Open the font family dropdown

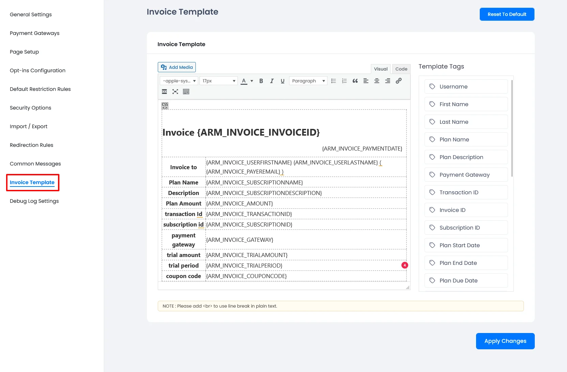click(179, 81)
